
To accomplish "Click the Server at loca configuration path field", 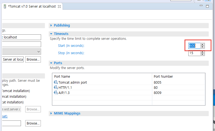I will pyautogui.click(x=13, y=60).
